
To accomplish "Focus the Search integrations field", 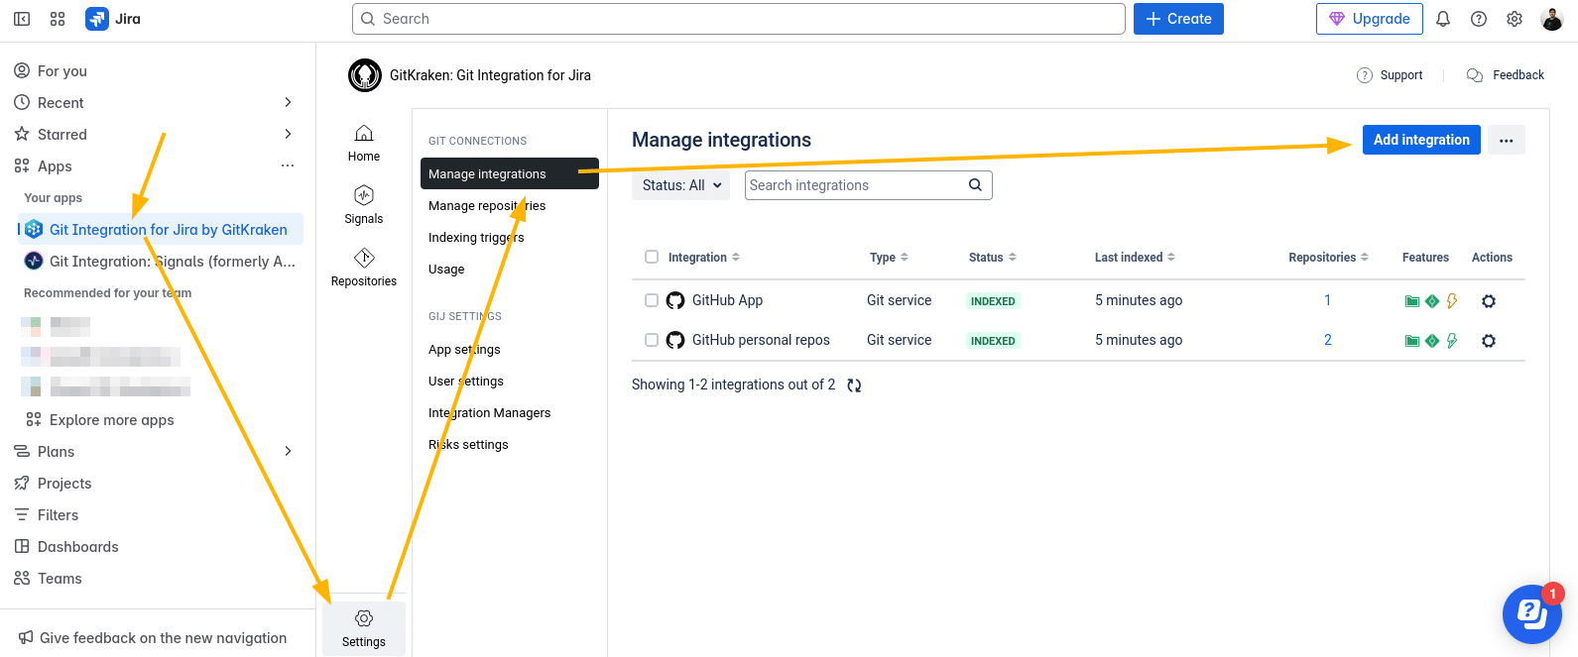I will [869, 185].
